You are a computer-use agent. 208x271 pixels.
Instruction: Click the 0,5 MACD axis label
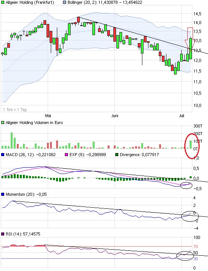pyautogui.click(x=196, y=168)
